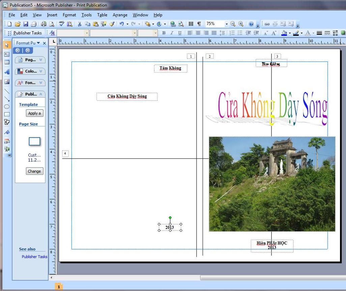Image resolution: width=346 pixels, height=291 pixels.
Task: Open the Arrange menu
Action: coord(120,15)
